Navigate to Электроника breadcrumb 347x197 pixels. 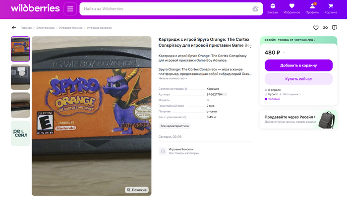coord(46,28)
